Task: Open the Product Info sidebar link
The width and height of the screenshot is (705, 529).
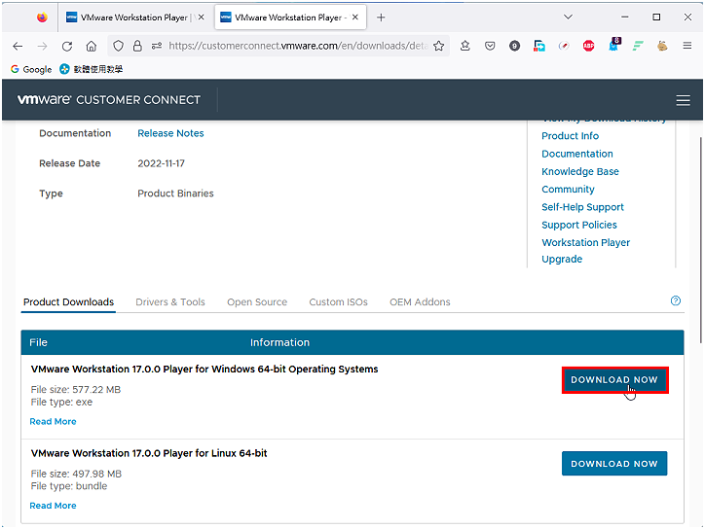Action: coord(570,136)
